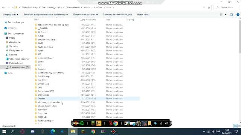The image size is (241, 135).
Task: Click the Bandicam record button in taskbar
Action: [113, 132]
